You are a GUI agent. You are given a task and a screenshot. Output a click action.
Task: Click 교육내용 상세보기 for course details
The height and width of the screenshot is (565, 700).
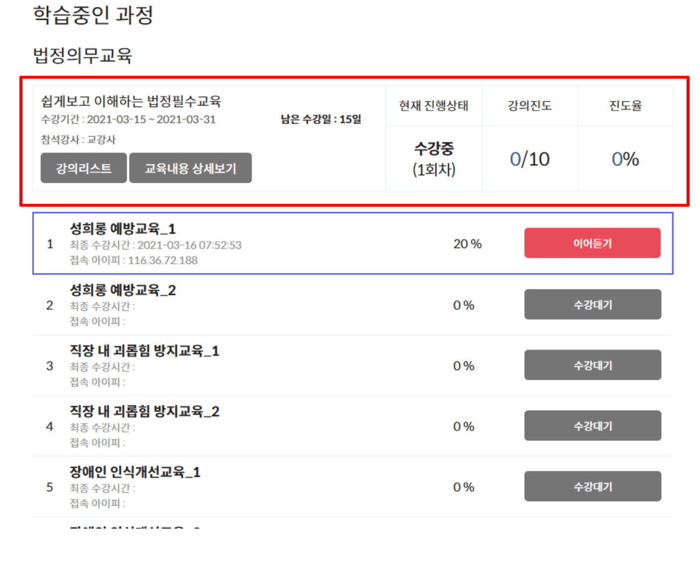tap(190, 168)
